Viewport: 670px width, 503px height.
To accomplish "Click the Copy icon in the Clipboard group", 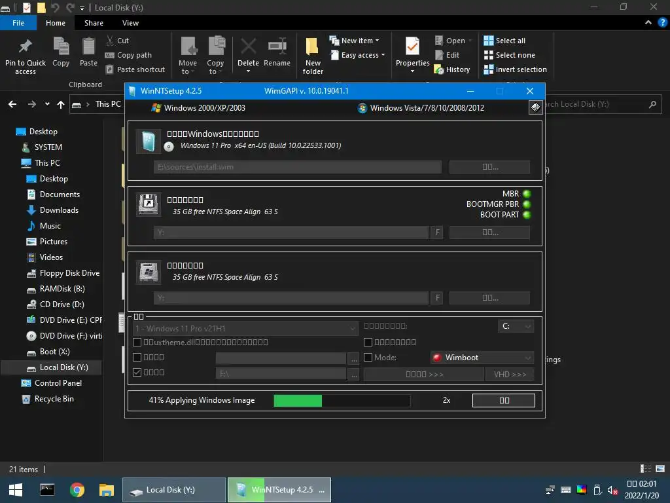I will pyautogui.click(x=61, y=46).
